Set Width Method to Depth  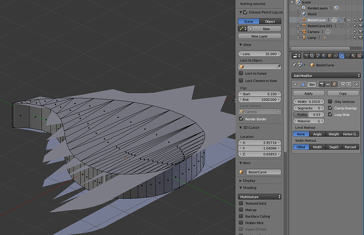(x=334, y=147)
